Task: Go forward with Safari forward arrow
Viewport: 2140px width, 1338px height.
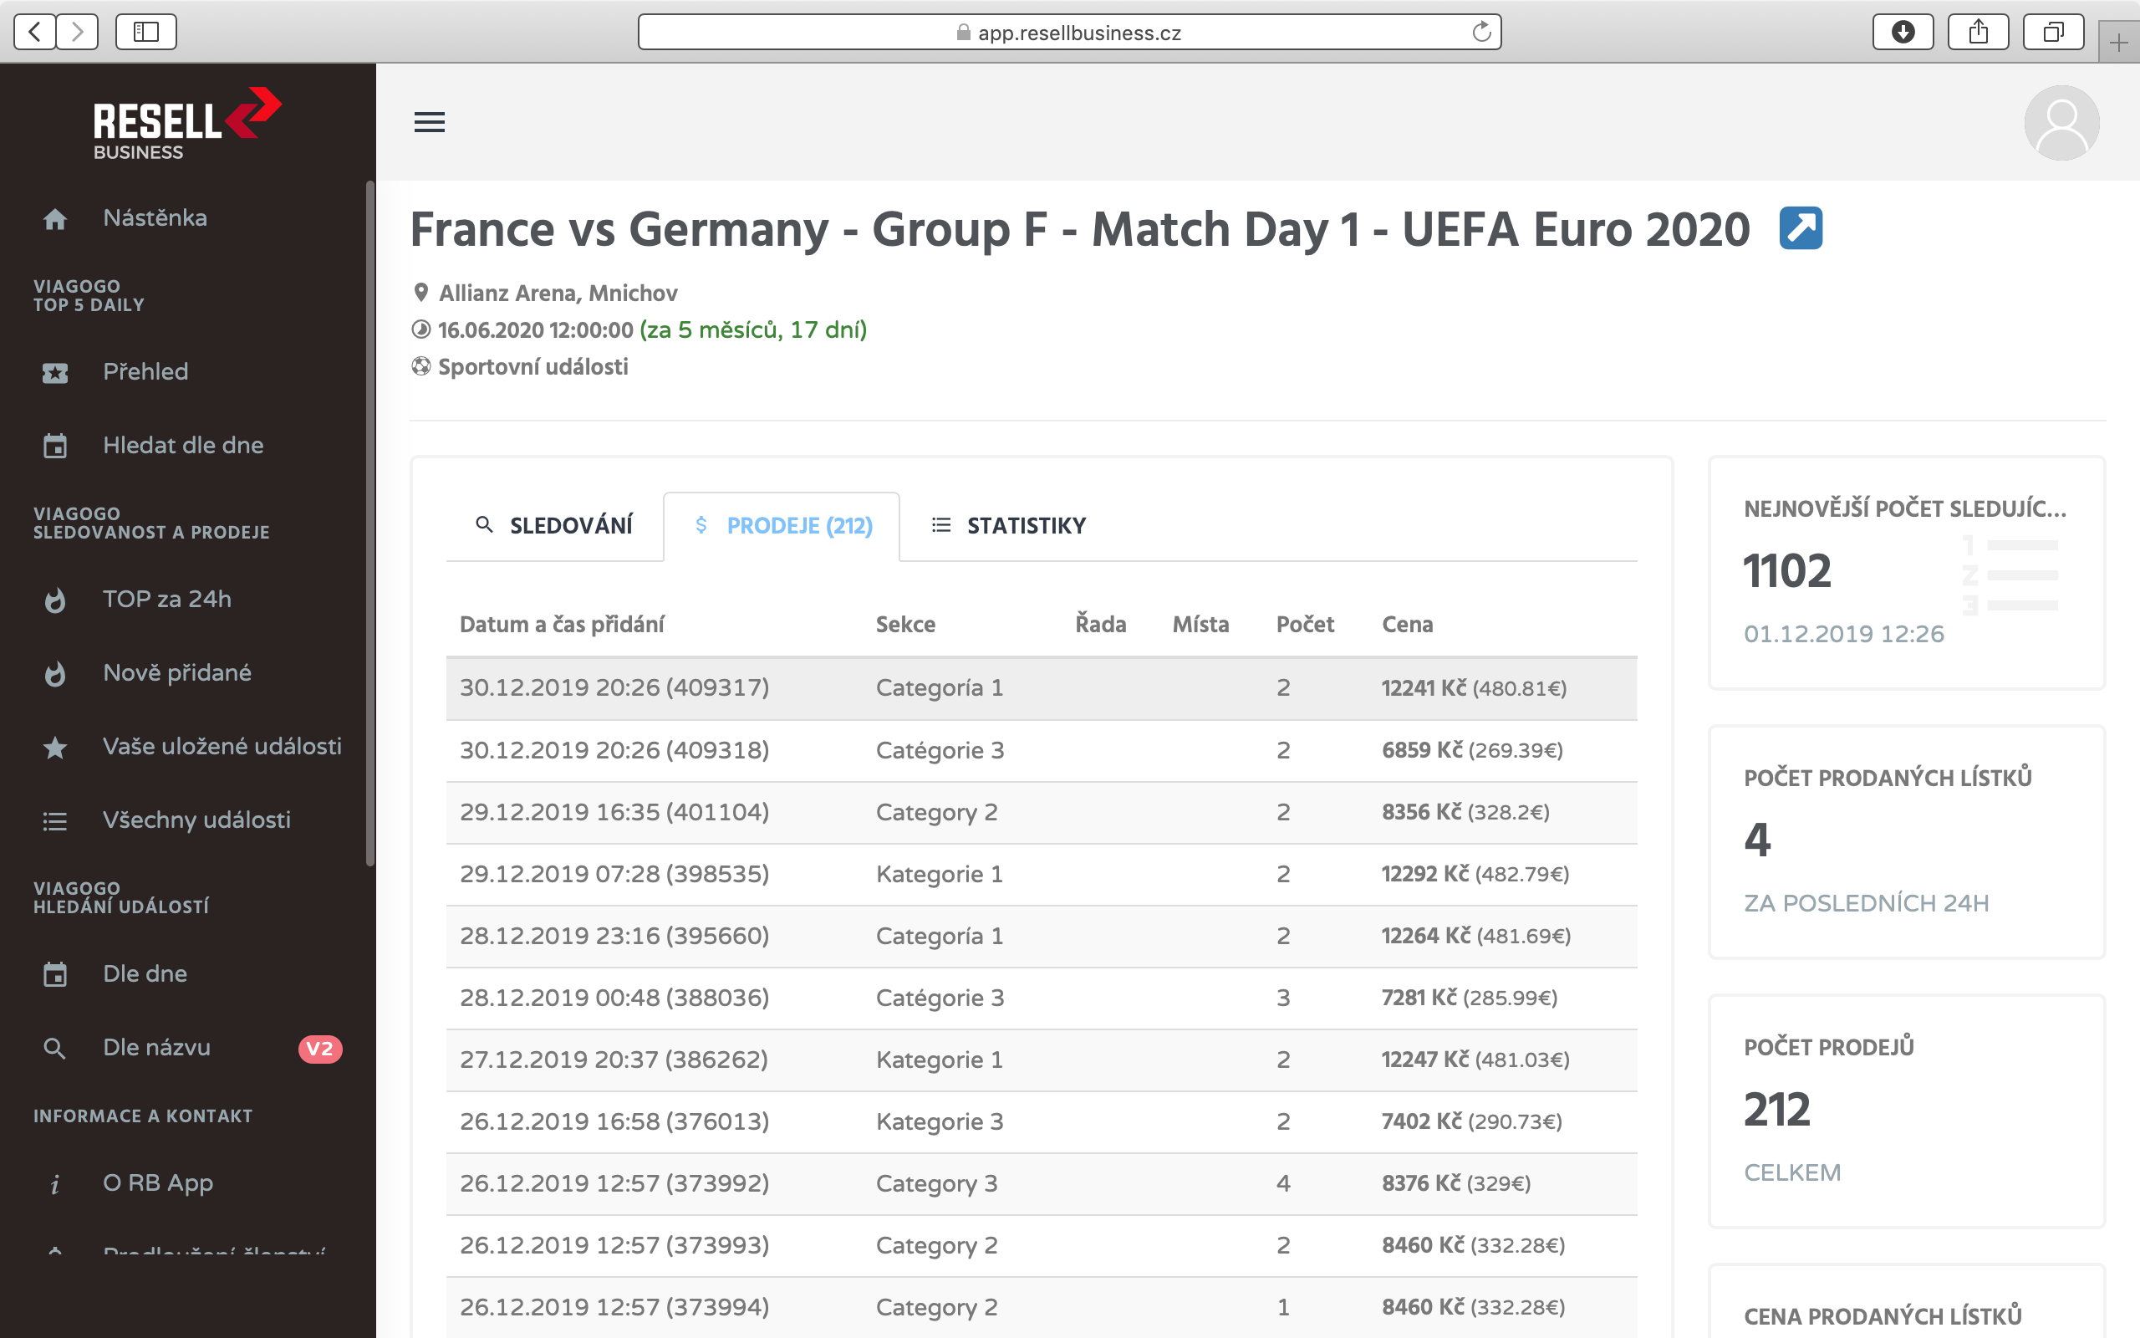Action: coord(78,33)
